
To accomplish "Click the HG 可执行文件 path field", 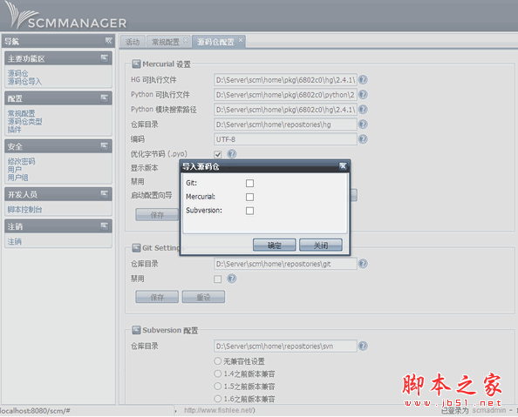I will click(x=285, y=80).
